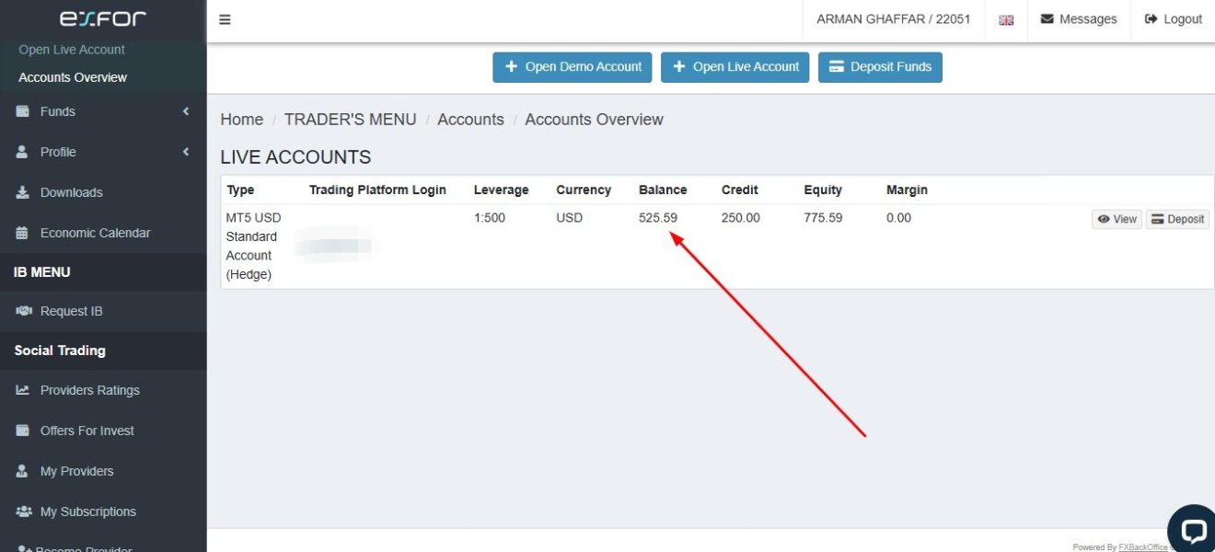
Task: Select Open Live Account sidebar entry
Action: (72, 50)
